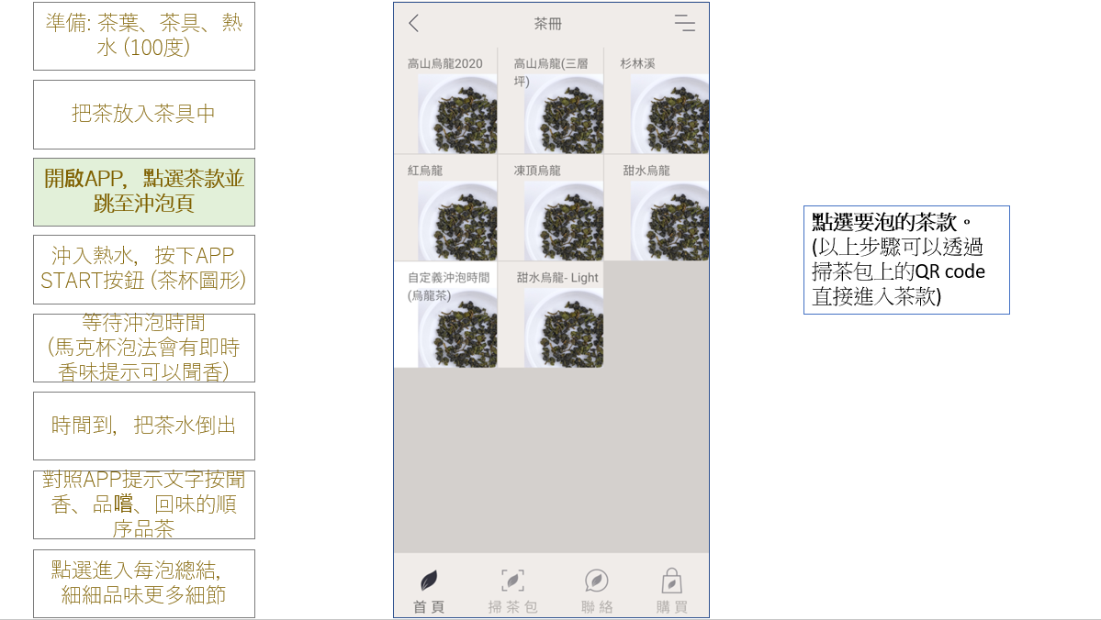The image size is (1101, 620).
Task: Select highlighted 開啟APP 點選茶款 step
Action: [x=144, y=192]
